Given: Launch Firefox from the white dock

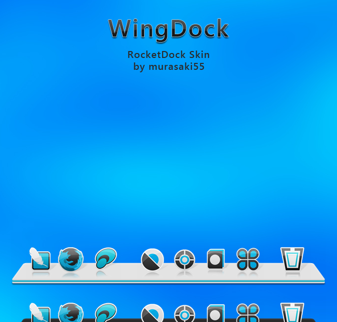Looking at the screenshot, I should (x=71, y=259).
